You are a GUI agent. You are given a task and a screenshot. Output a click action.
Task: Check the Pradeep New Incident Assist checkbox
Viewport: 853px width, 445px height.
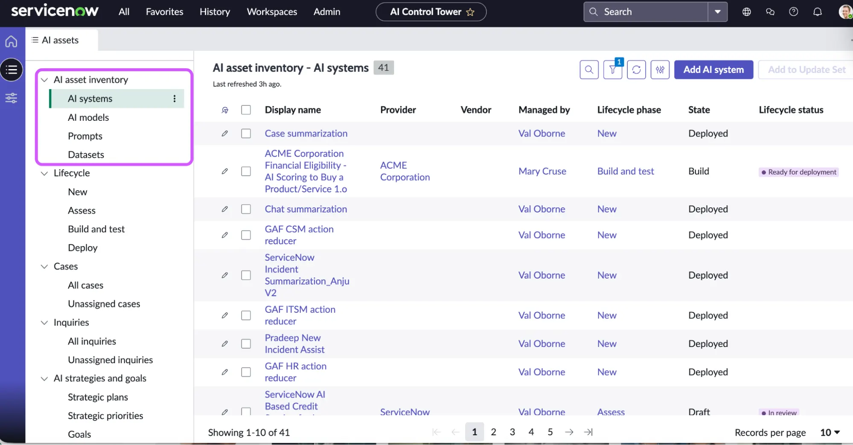[x=246, y=344]
